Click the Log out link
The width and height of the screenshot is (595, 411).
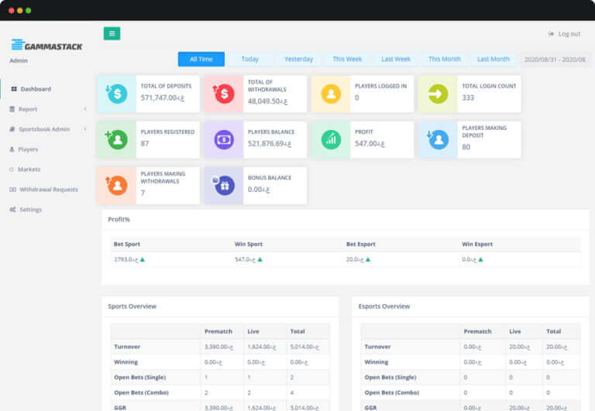click(x=569, y=34)
